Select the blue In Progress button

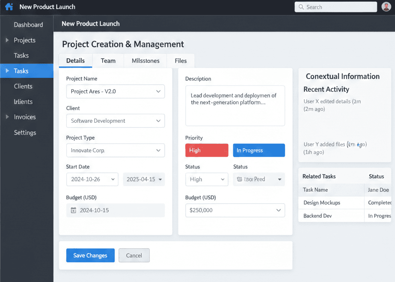click(x=258, y=150)
